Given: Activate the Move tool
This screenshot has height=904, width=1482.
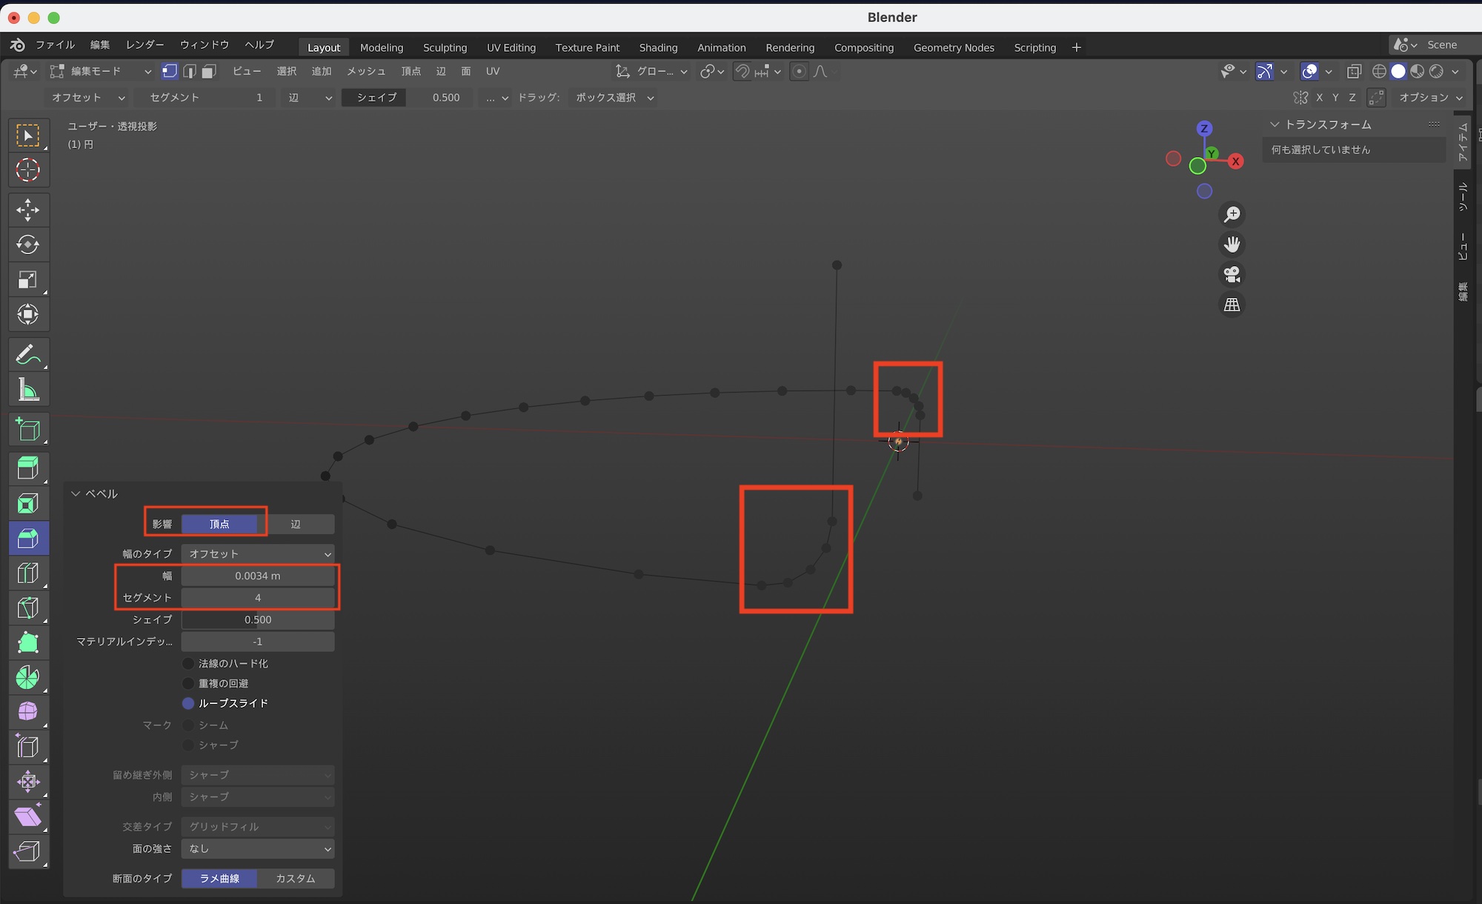Looking at the screenshot, I should (x=28, y=210).
